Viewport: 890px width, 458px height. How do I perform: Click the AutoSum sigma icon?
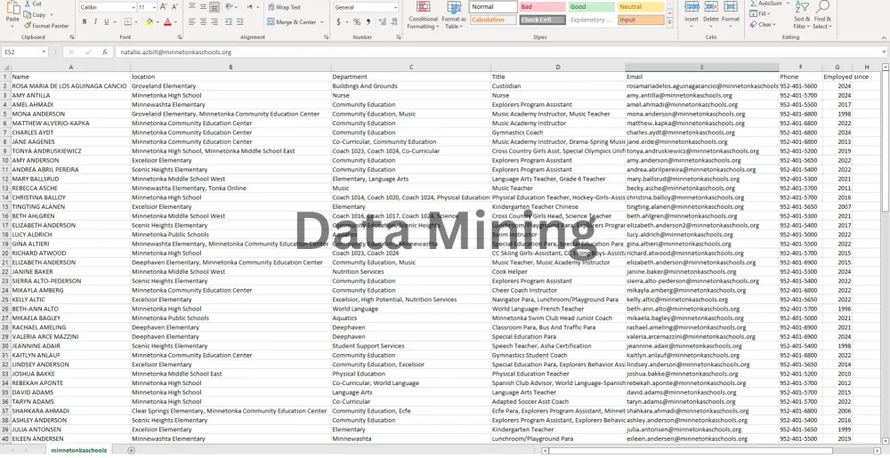pos(753,4)
